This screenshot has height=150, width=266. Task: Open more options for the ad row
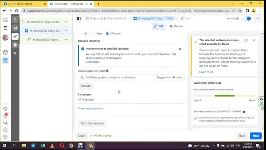tap(66, 40)
